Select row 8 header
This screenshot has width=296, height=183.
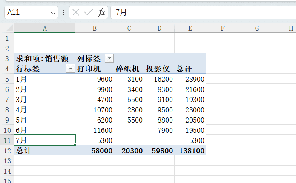[x=7, y=110]
